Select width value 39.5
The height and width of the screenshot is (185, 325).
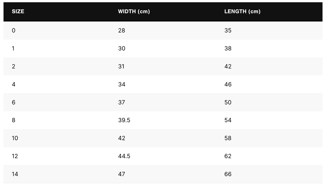124,120
